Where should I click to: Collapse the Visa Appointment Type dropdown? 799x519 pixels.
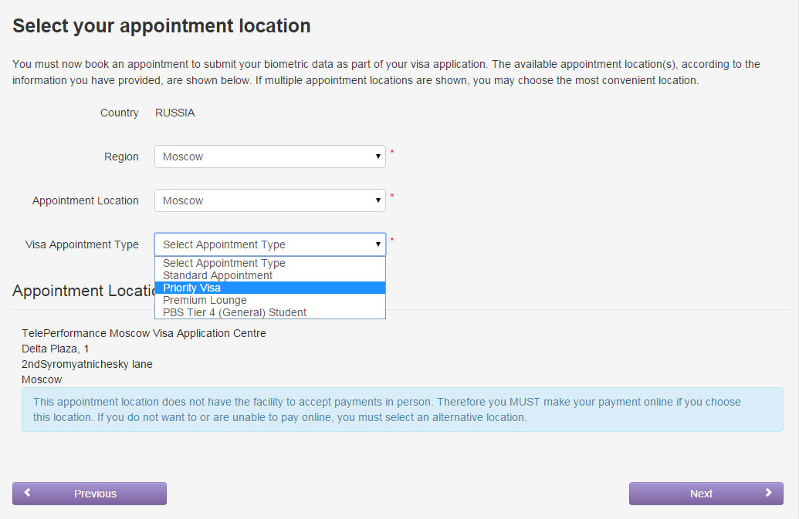[x=270, y=244]
